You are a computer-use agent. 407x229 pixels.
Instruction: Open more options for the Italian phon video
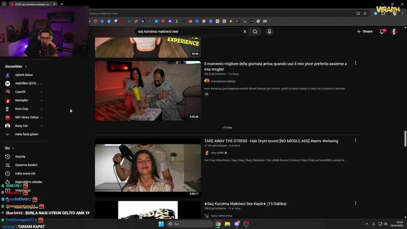355,63
